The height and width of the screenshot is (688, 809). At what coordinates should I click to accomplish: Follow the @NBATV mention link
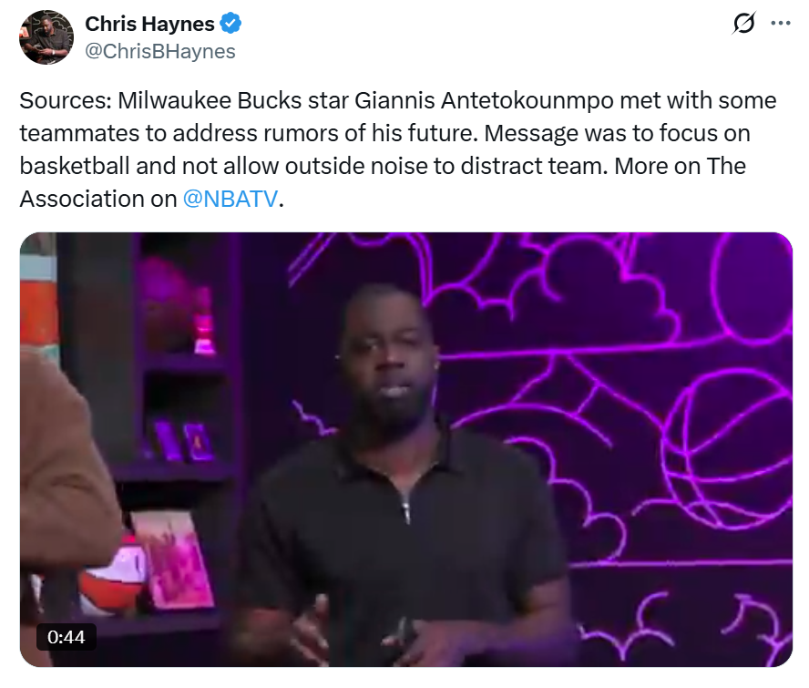[230, 199]
